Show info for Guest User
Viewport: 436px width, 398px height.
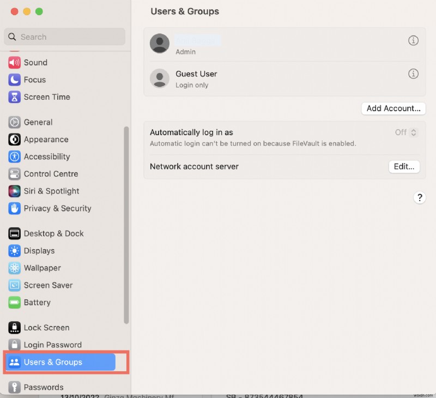(413, 74)
